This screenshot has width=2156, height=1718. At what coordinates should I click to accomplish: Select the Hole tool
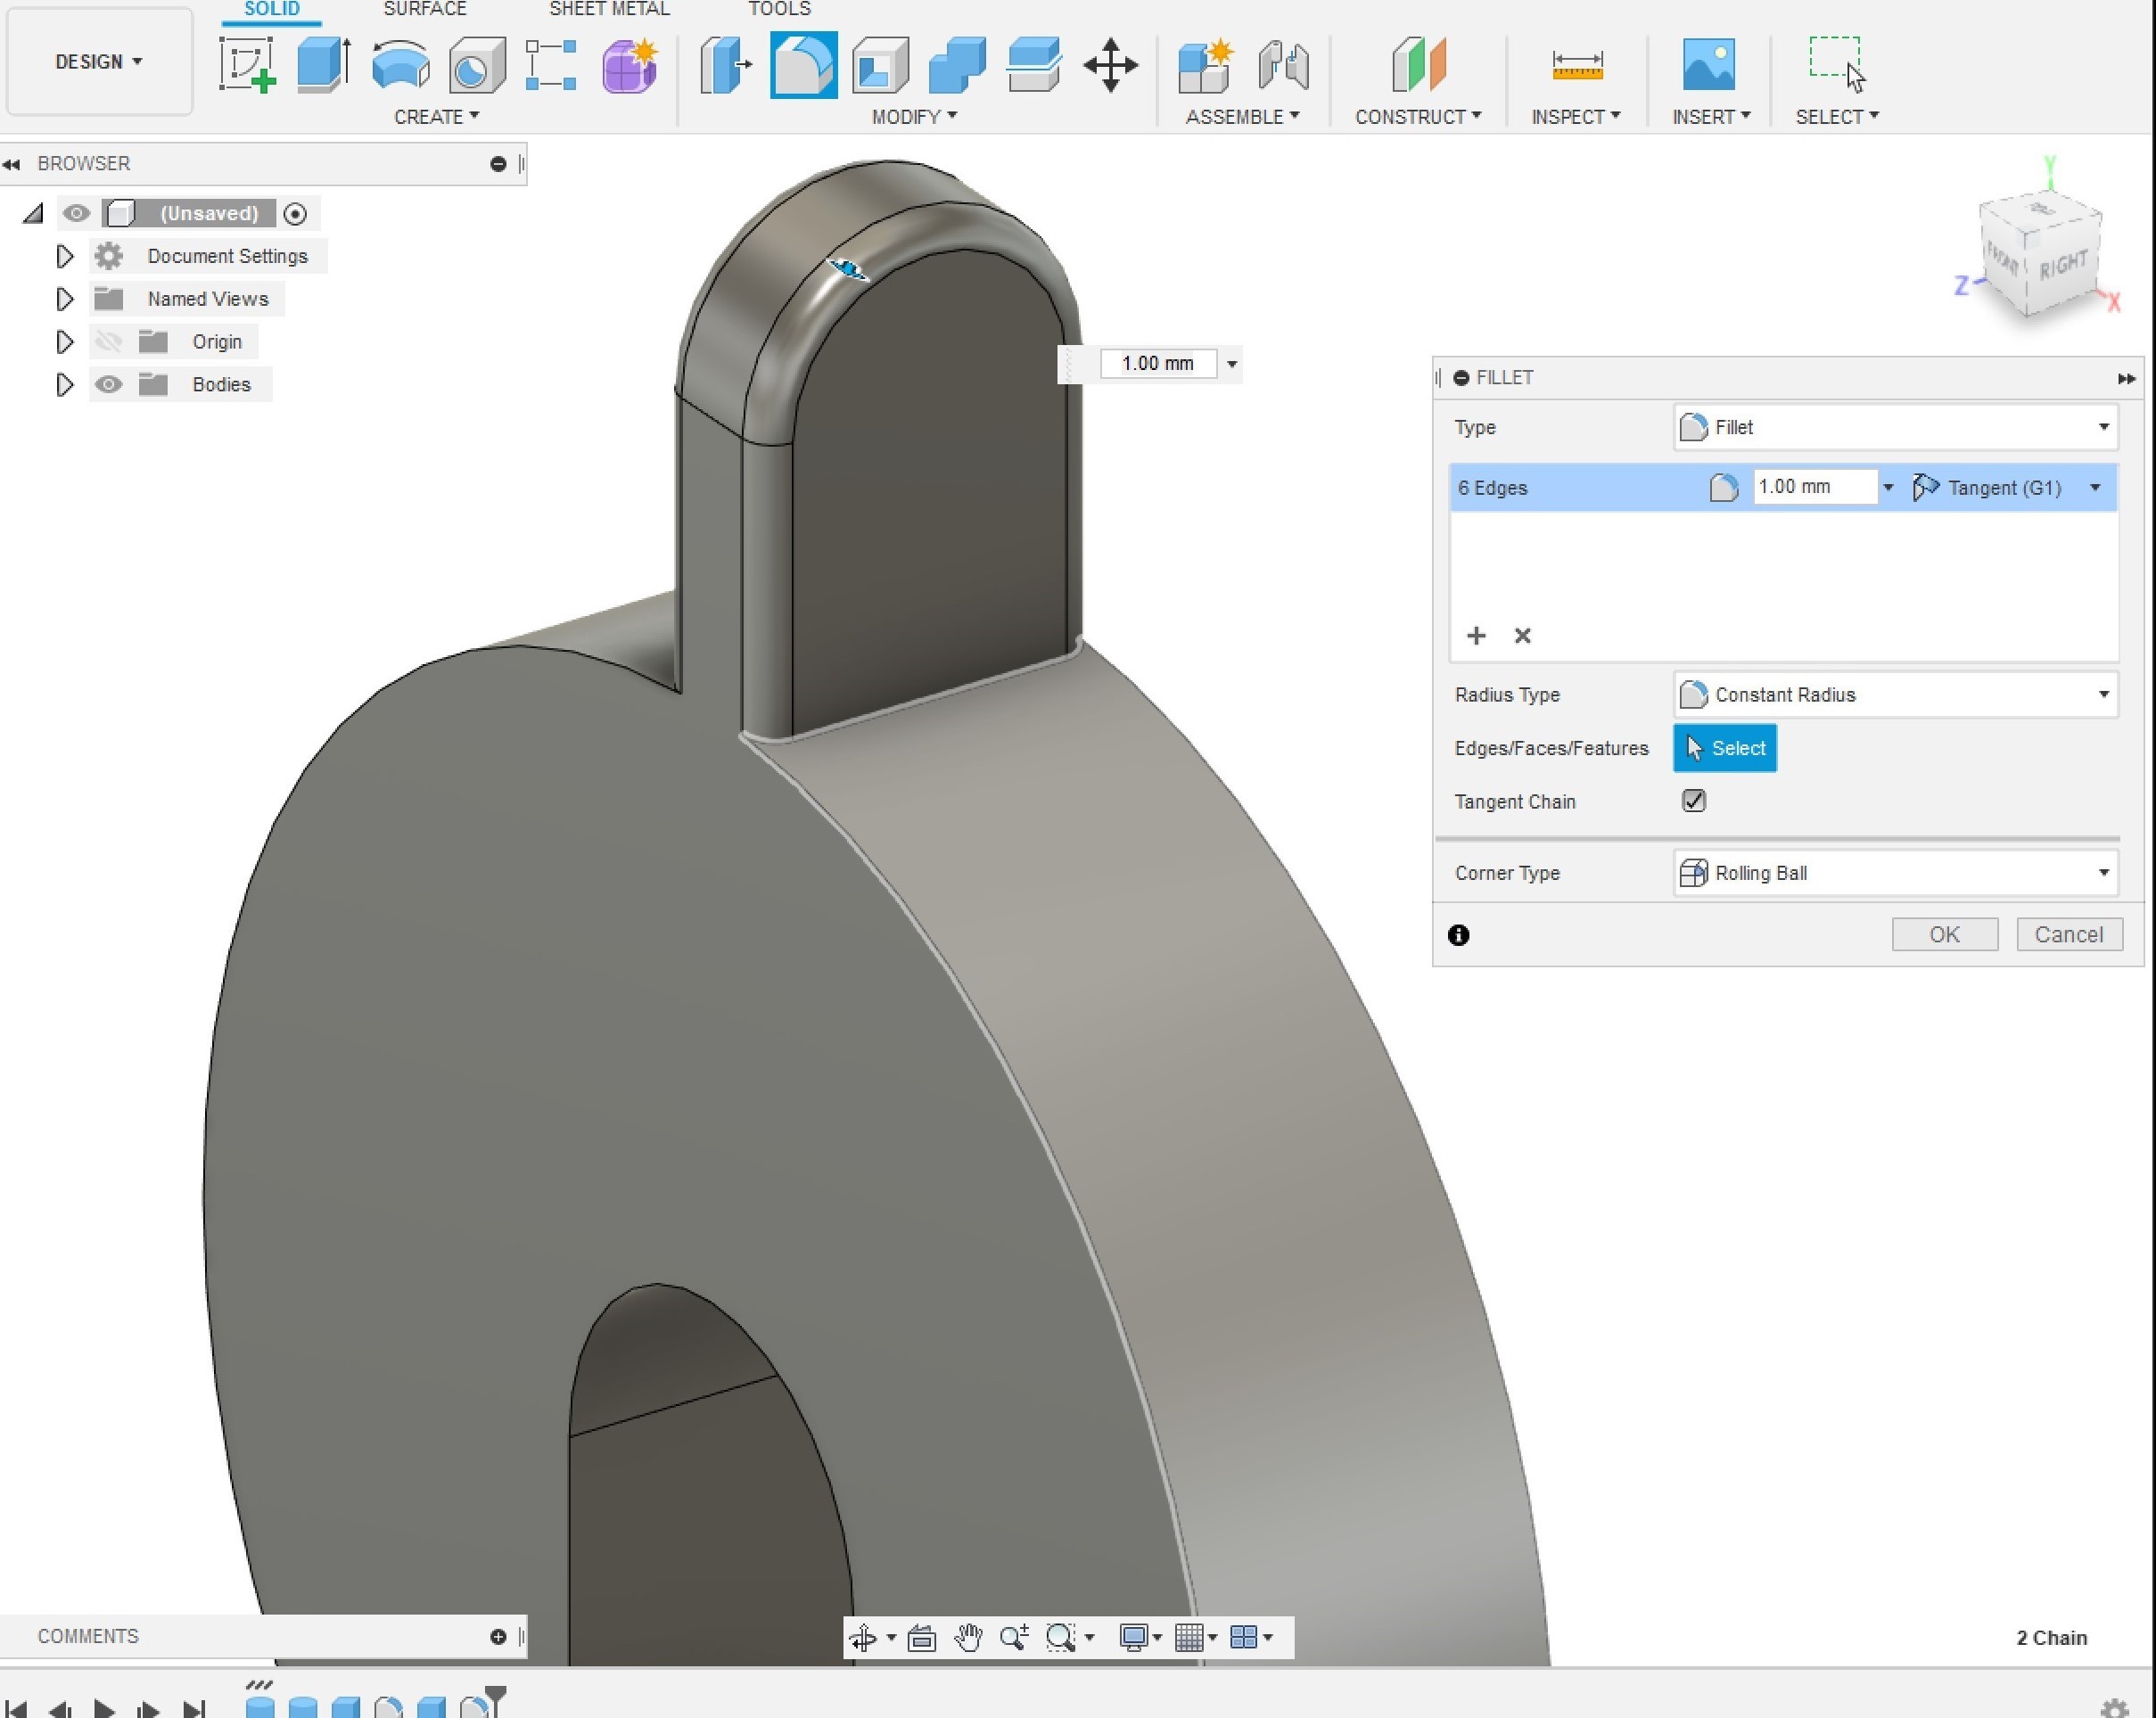point(476,65)
